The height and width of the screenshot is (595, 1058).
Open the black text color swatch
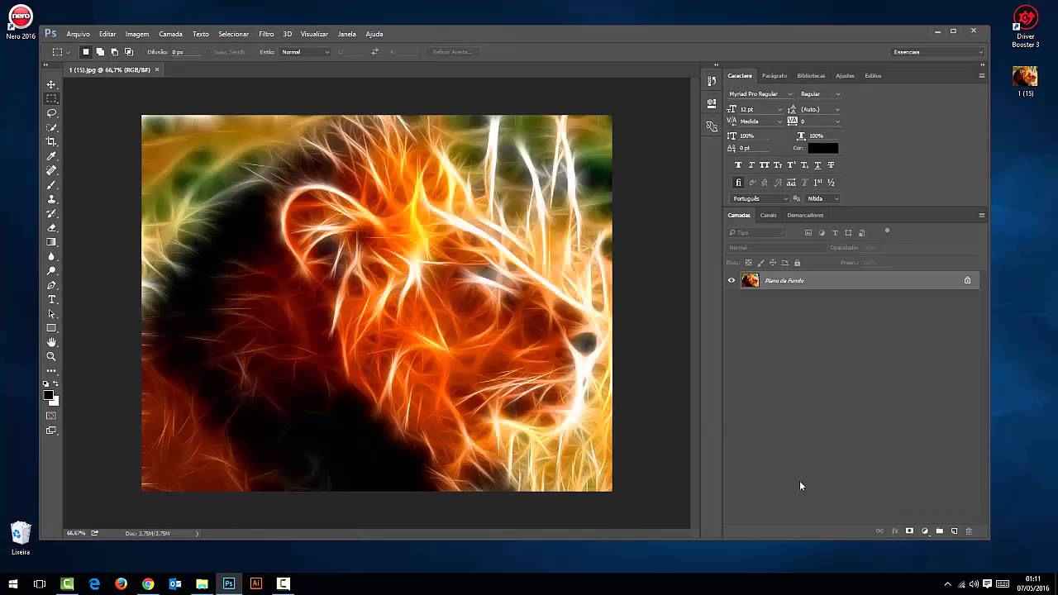tap(822, 148)
